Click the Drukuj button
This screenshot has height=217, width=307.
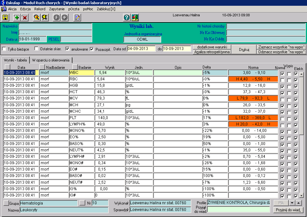click(244, 50)
